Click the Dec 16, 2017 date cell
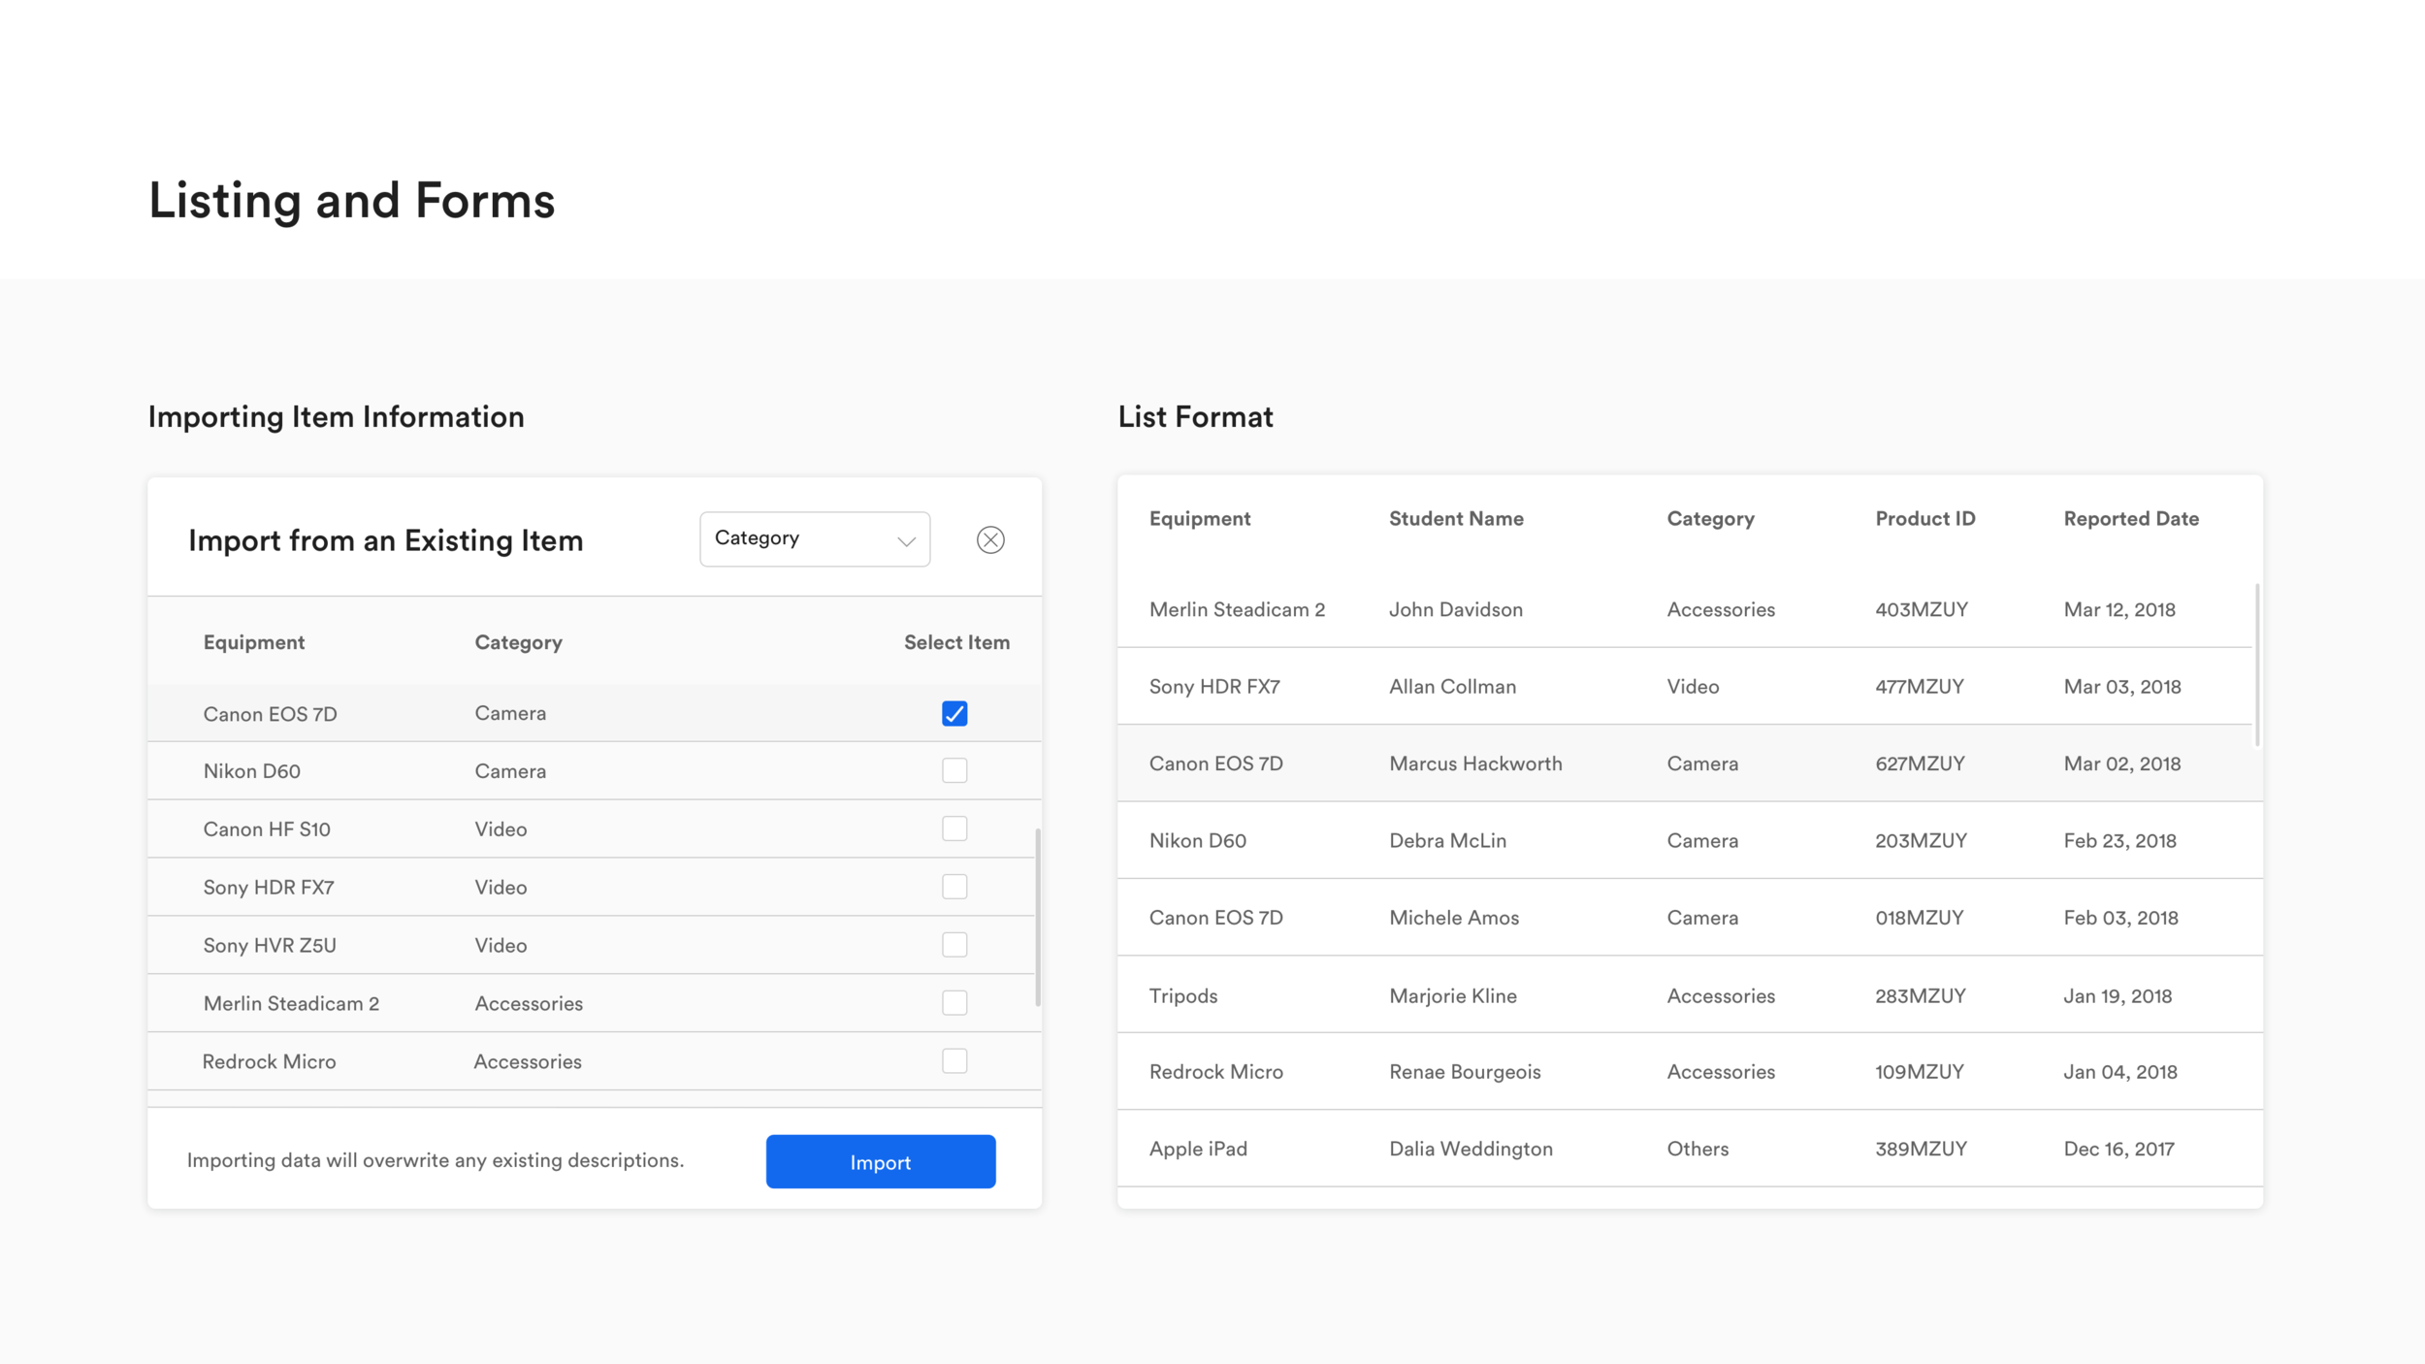This screenshot has width=2425, height=1364. (2118, 1149)
